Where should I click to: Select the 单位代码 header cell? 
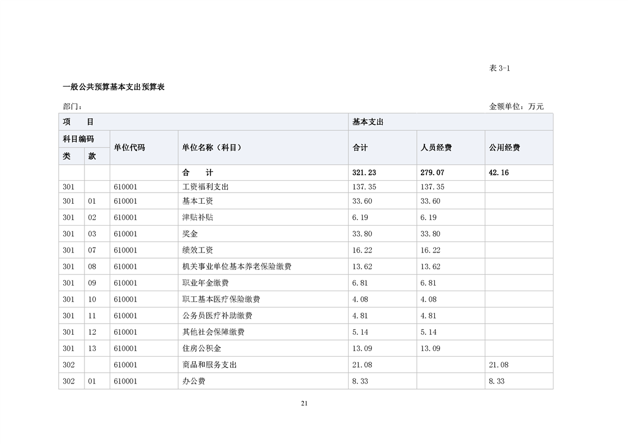[144, 147]
